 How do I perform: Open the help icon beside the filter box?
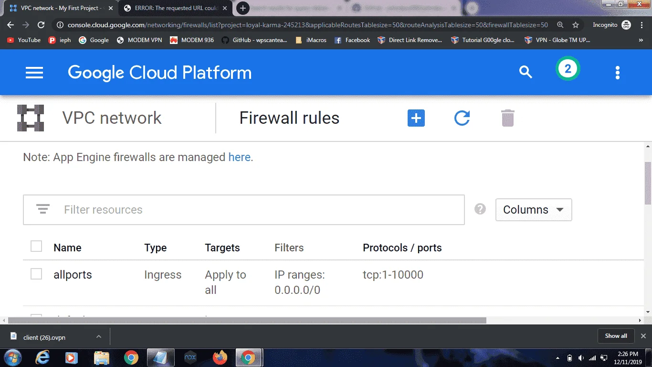[x=480, y=209]
